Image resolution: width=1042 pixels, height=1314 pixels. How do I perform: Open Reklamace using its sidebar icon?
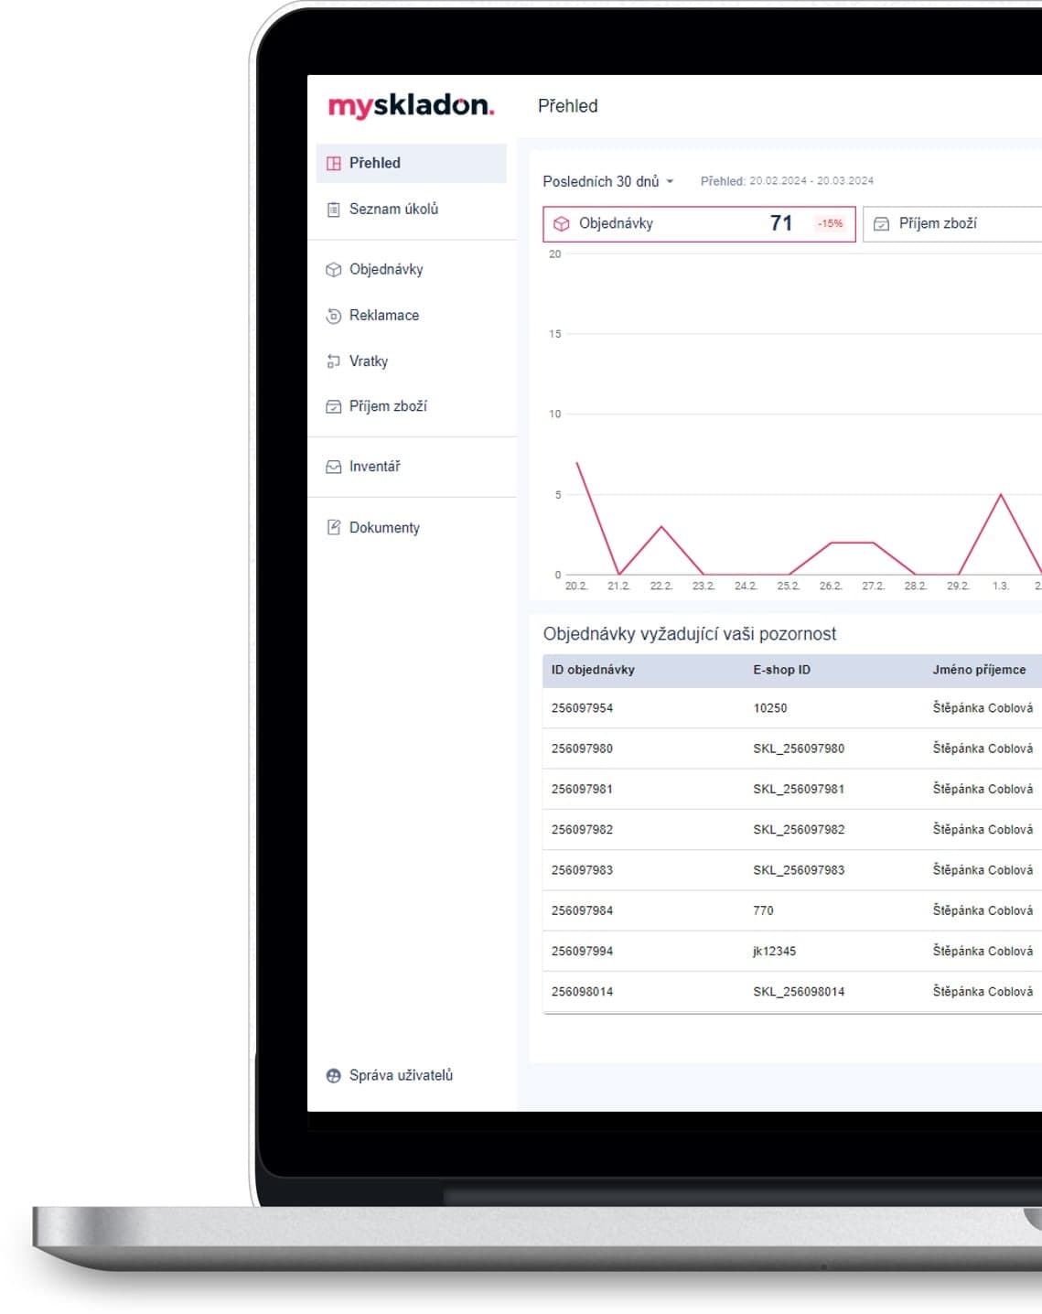[x=333, y=315]
